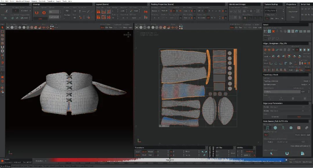Toggle the Both display mode in 3D viewport
This screenshot has height=168, width=313.
point(102,28)
